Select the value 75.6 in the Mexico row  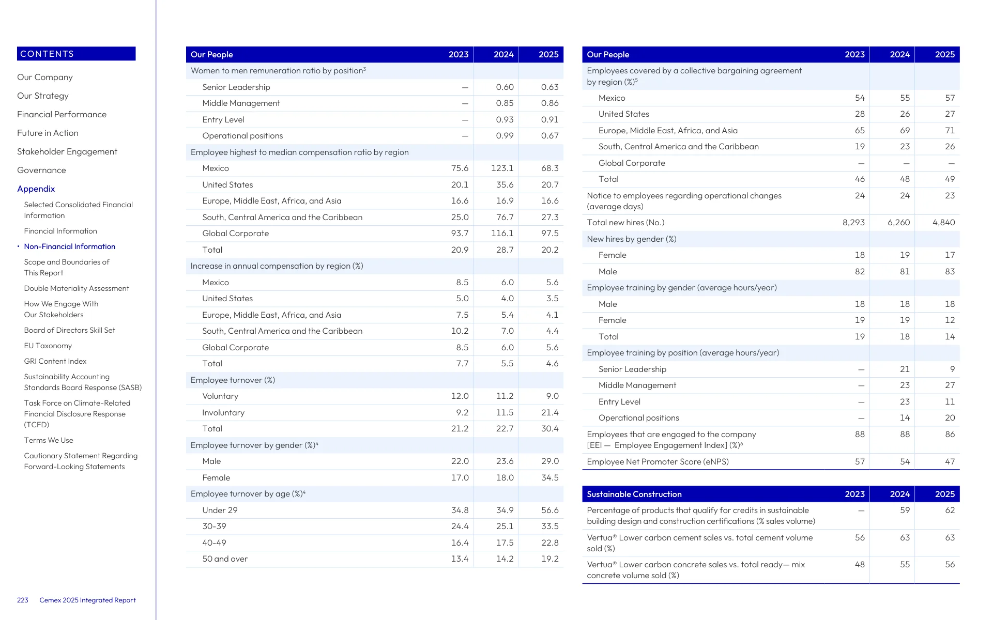point(460,168)
